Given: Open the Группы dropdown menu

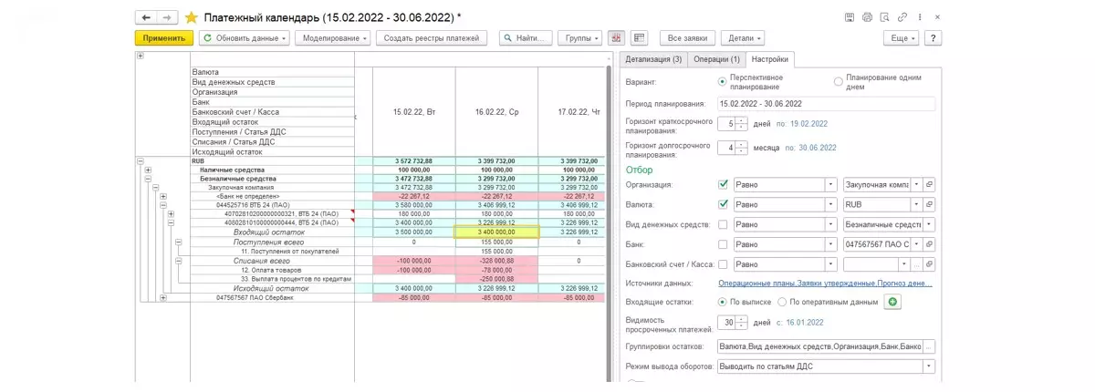Looking at the screenshot, I should 580,37.
